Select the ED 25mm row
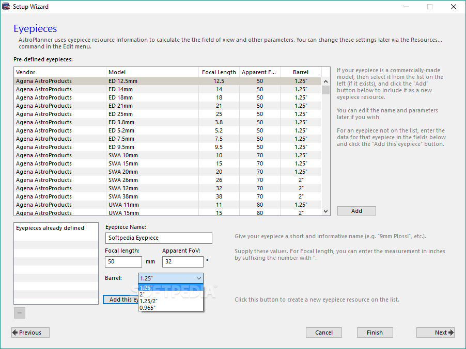This screenshot has height=349, width=466. (x=167, y=114)
